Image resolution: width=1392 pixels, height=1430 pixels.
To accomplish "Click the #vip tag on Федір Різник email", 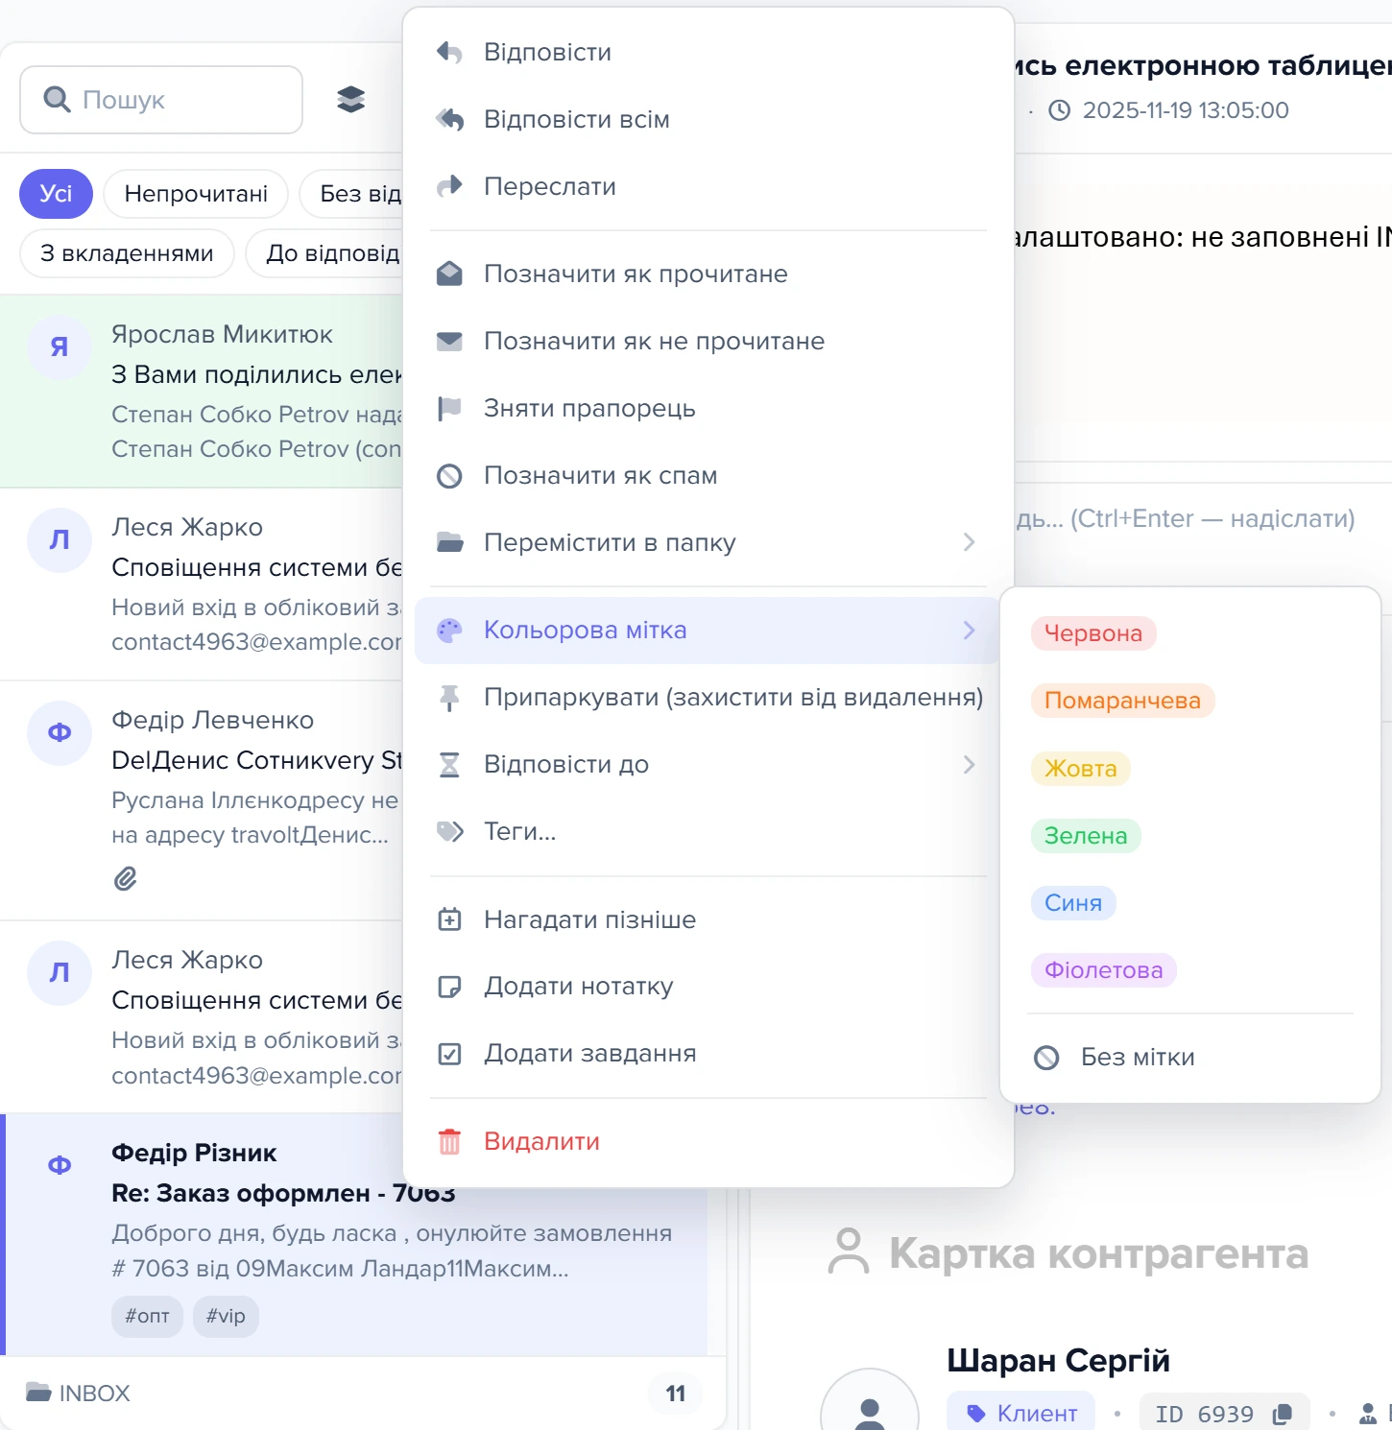I will pos(226,1316).
